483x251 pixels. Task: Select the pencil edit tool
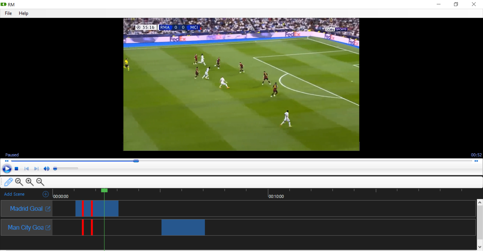[x=8, y=182]
